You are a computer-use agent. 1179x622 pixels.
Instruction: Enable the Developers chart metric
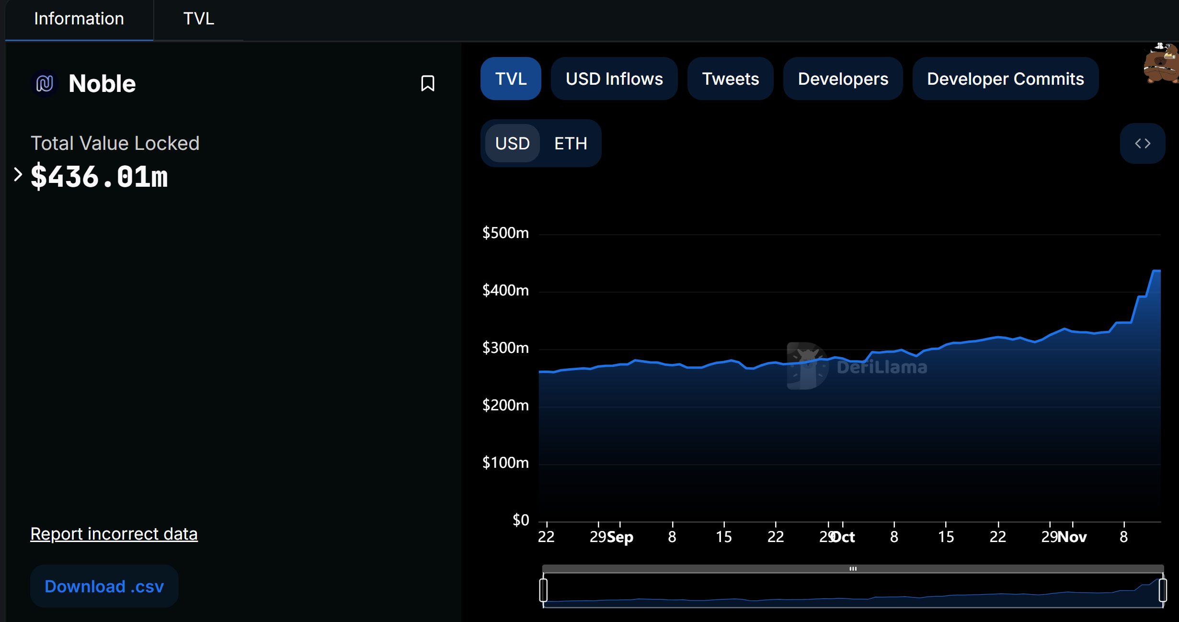843,79
